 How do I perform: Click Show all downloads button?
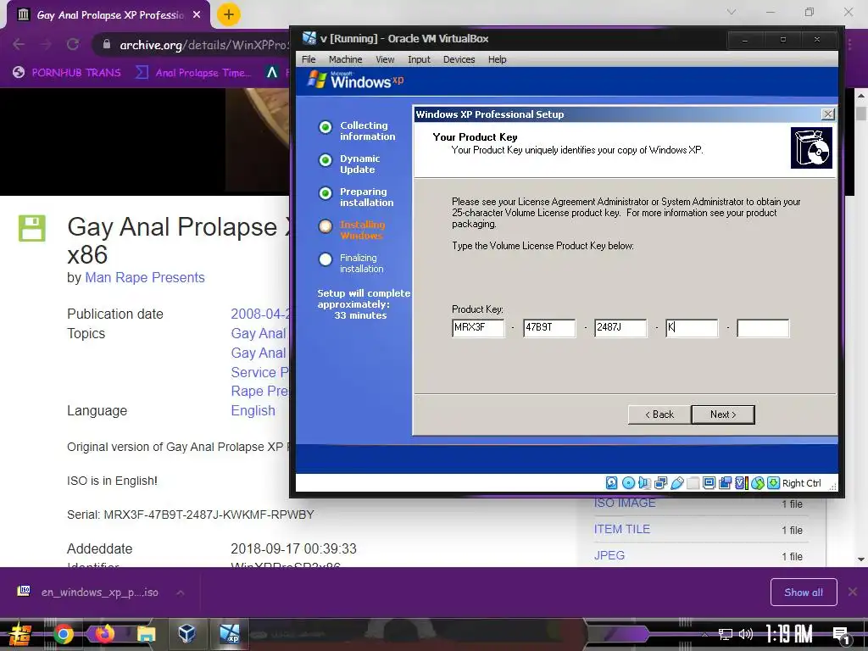(804, 593)
